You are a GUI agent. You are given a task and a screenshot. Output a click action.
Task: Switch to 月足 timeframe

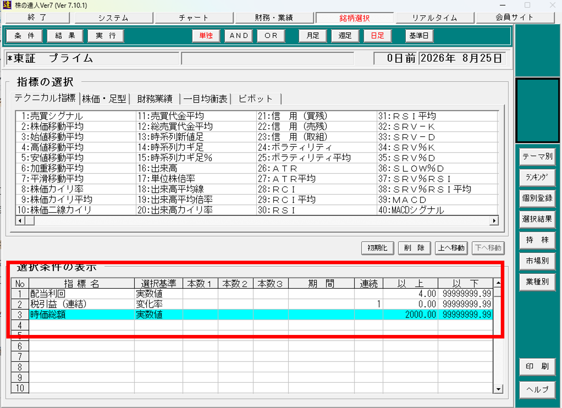click(x=313, y=36)
